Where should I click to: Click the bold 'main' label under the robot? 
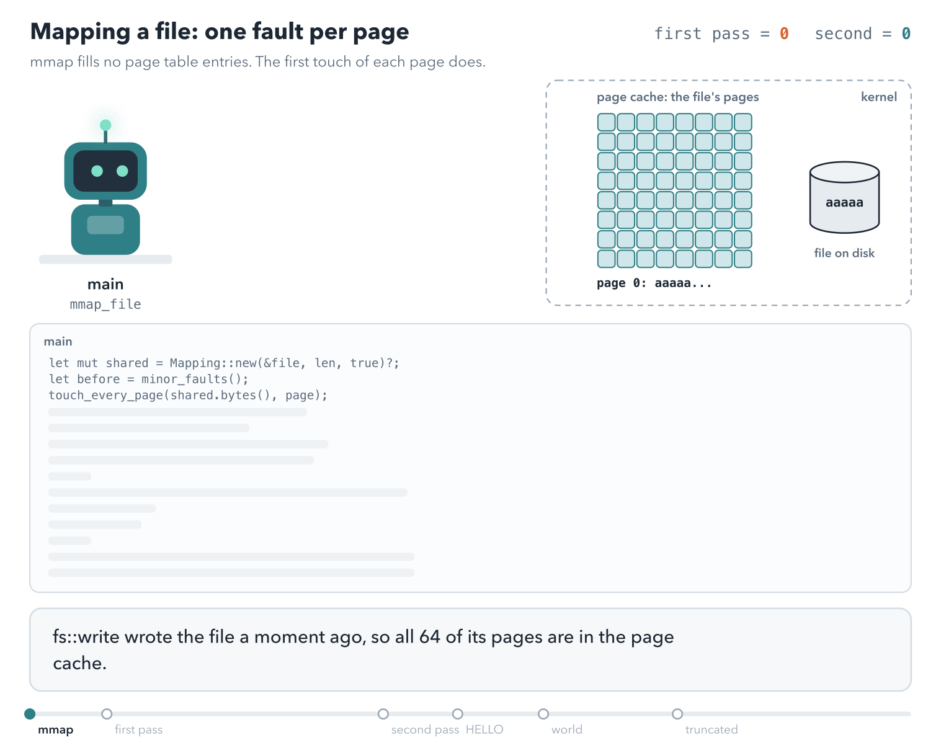pyautogui.click(x=105, y=284)
